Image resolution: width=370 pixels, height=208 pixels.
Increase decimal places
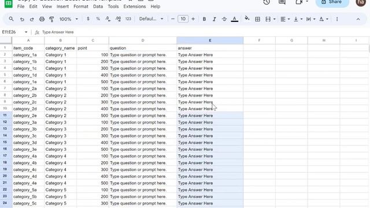coord(118,19)
